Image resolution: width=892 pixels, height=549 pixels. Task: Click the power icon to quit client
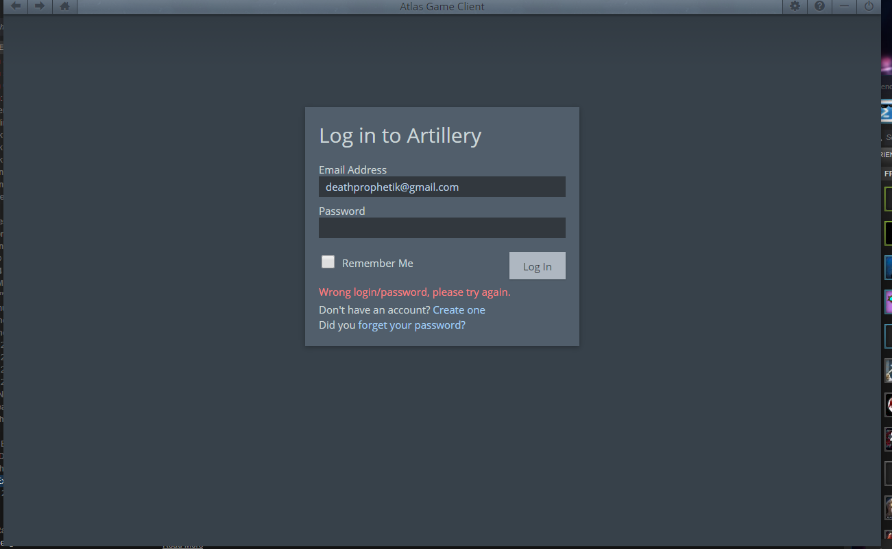[869, 6]
